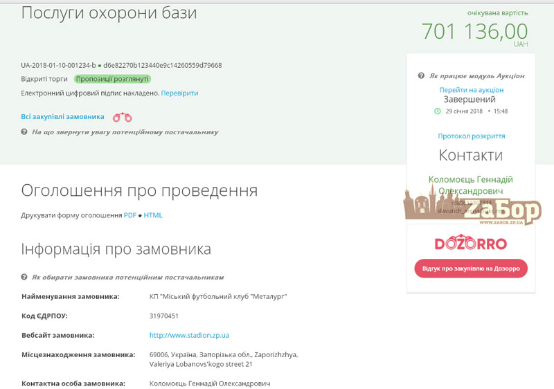The width and height of the screenshot is (554, 389).
Task: Click the heading 'Інформація про замовника'
Action: pos(116,249)
